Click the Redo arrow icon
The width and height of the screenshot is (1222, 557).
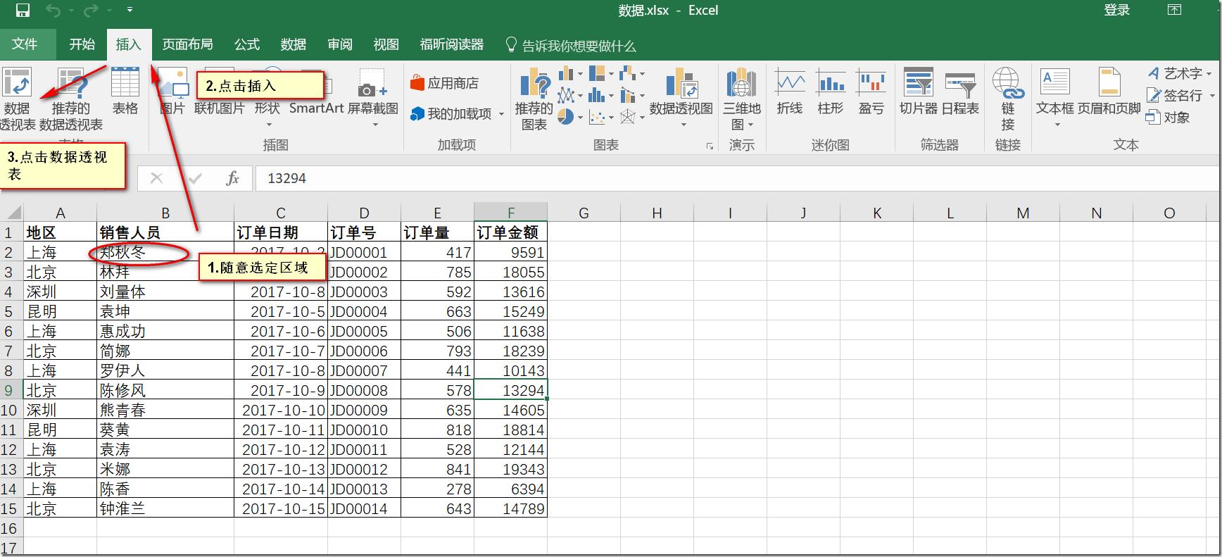tap(91, 11)
